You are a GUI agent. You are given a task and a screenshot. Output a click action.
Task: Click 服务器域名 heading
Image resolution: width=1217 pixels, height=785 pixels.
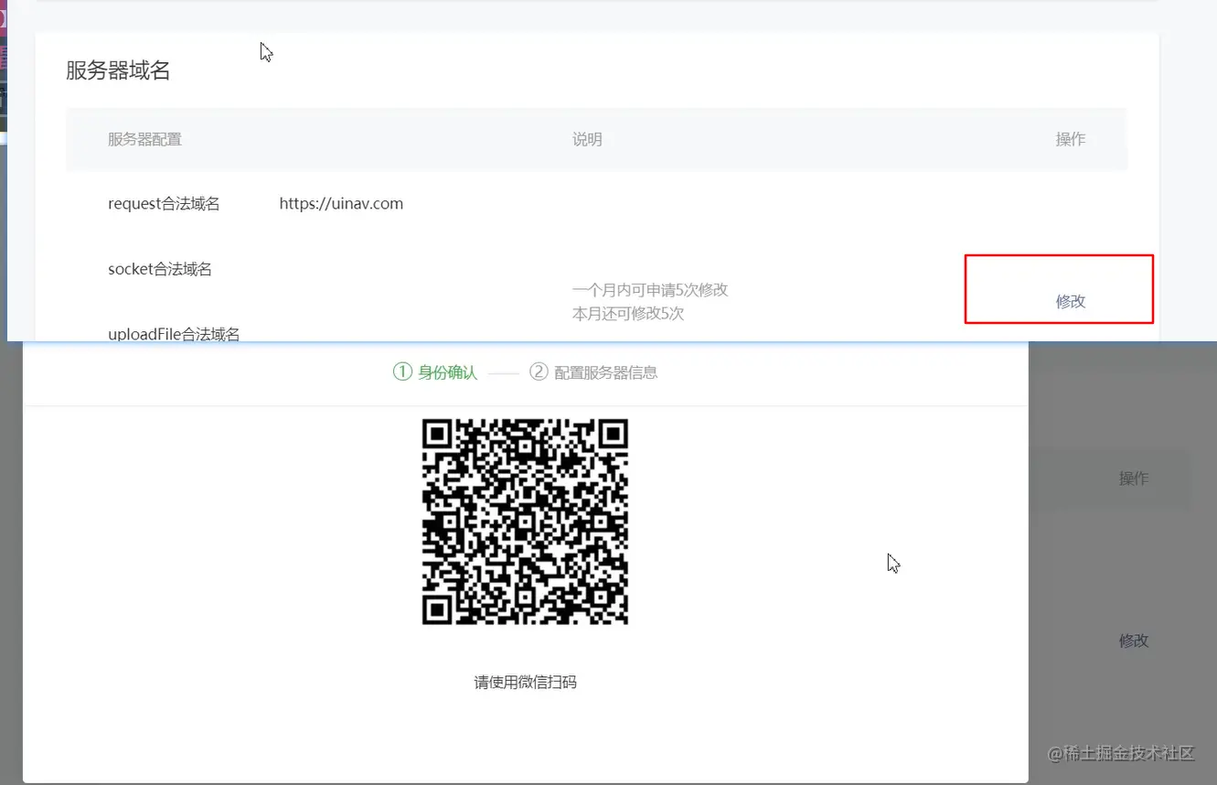(118, 70)
